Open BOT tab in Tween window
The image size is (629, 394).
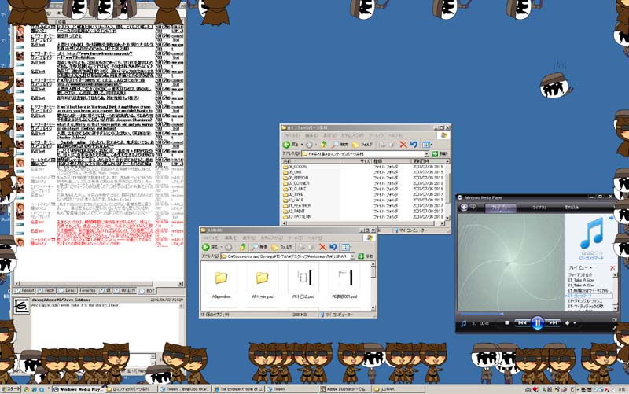point(148,290)
